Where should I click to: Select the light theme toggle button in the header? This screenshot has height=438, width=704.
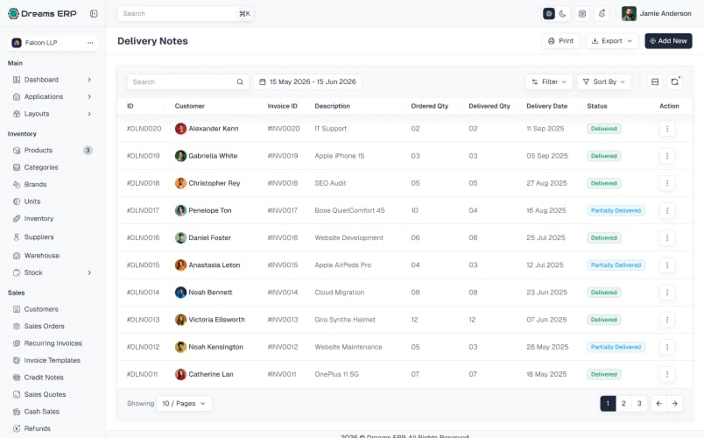(549, 13)
